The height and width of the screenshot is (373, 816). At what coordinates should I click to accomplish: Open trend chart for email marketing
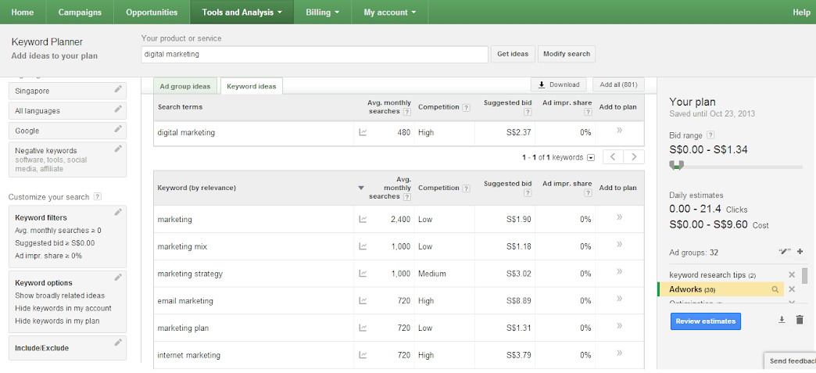pyautogui.click(x=363, y=300)
